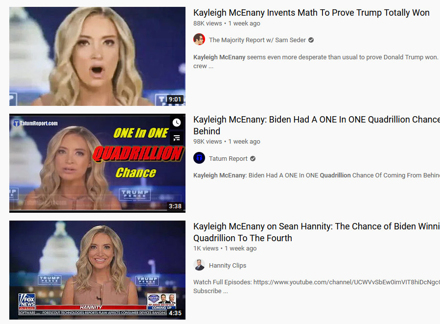This screenshot has height=324, width=440.
Task: Open The Majority Report channel avatar
Action: point(199,39)
